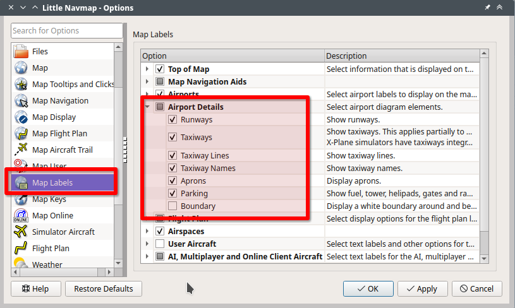This screenshot has width=515, height=308.
Task: Select Map Aircraft Trail in the sidebar
Action: 63,150
